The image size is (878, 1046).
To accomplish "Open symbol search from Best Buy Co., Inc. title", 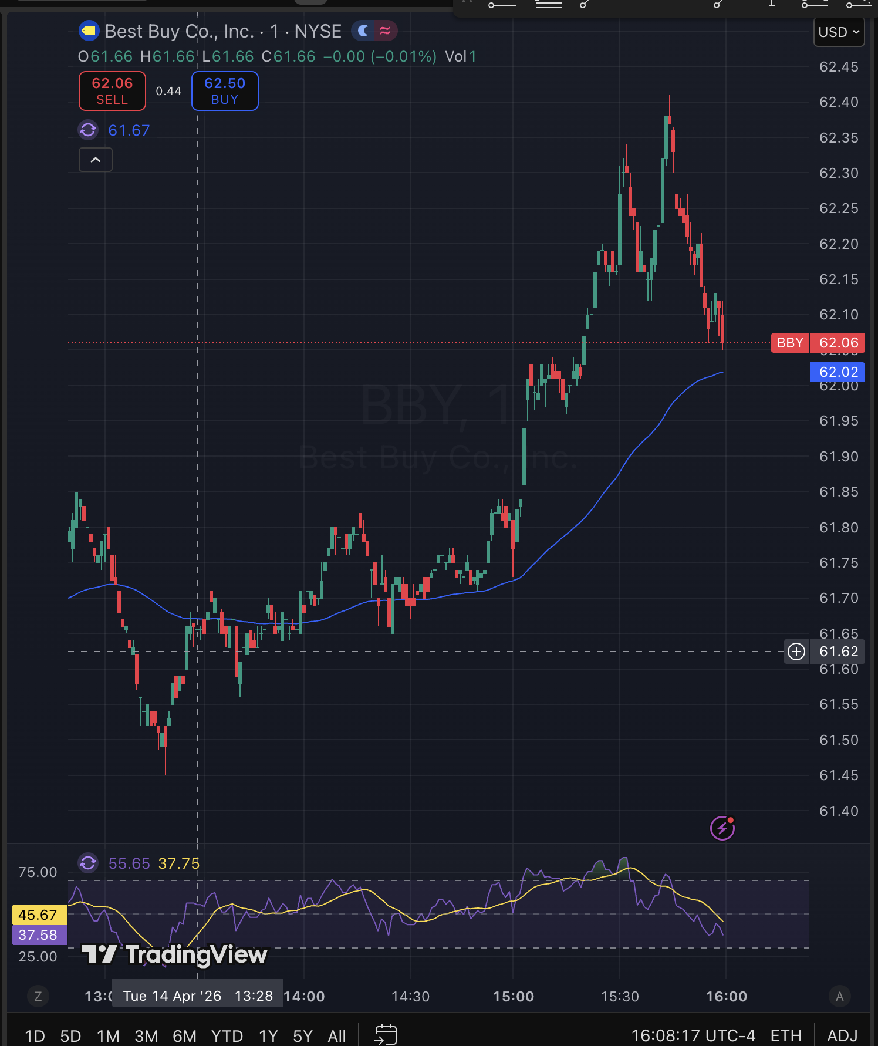I will click(x=223, y=31).
